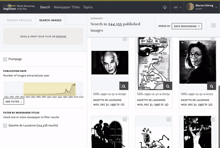Open the en language dropdown

(177, 7)
